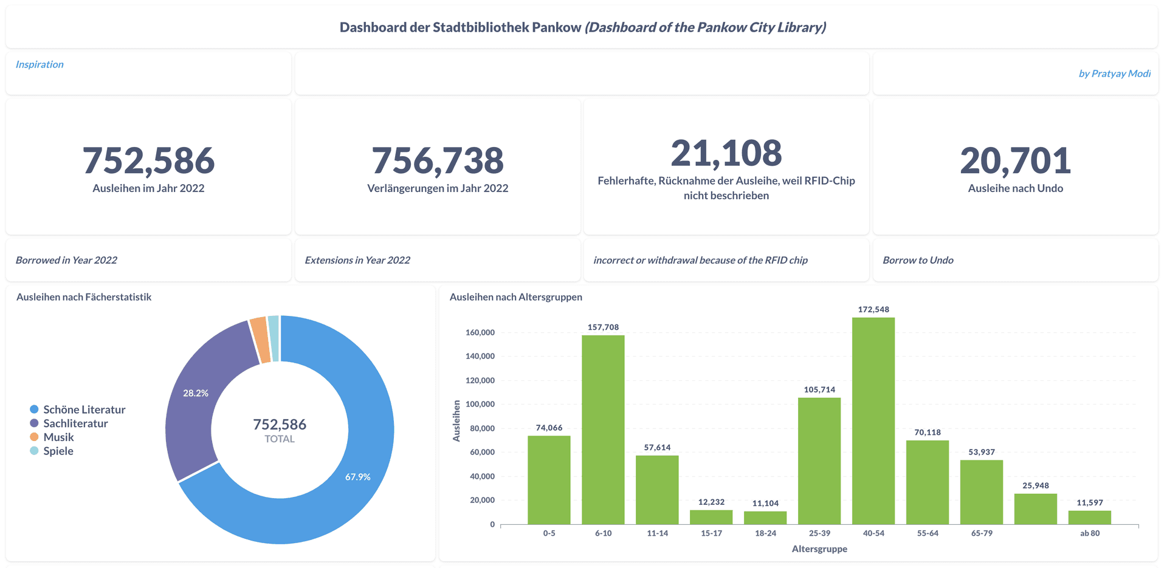The width and height of the screenshot is (1167, 568).
Task: Click the bar labeled 25,948
Action: click(x=1036, y=509)
